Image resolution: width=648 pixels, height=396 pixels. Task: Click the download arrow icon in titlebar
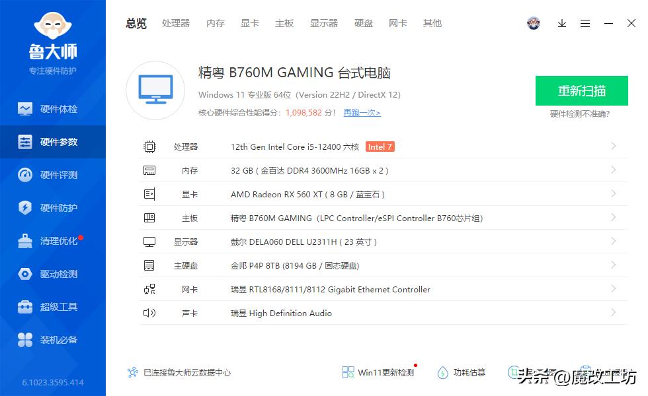(562, 23)
